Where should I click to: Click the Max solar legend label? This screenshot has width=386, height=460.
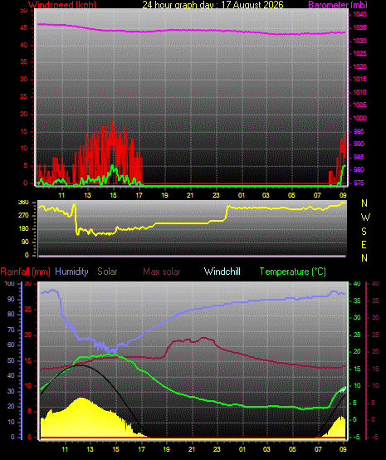click(x=162, y=272)
